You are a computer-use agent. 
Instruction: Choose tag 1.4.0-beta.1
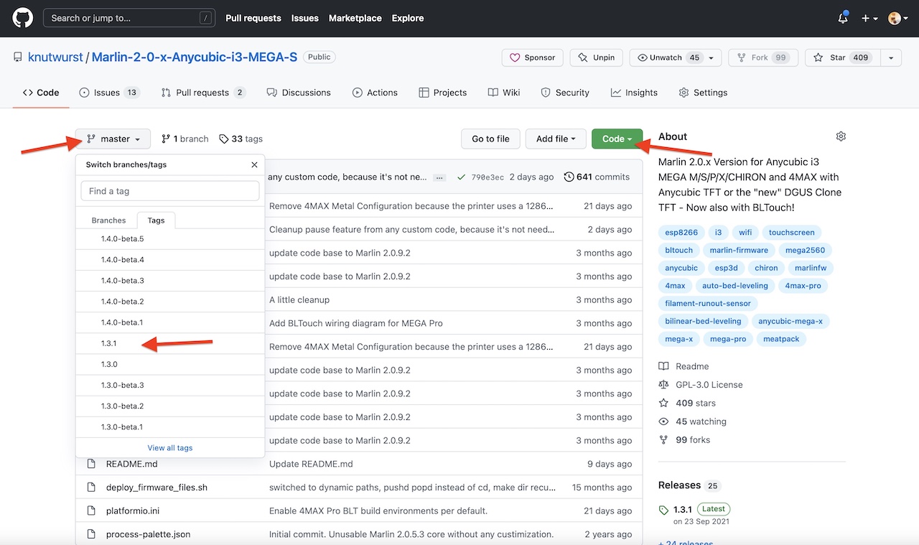[x=170, y=322]
